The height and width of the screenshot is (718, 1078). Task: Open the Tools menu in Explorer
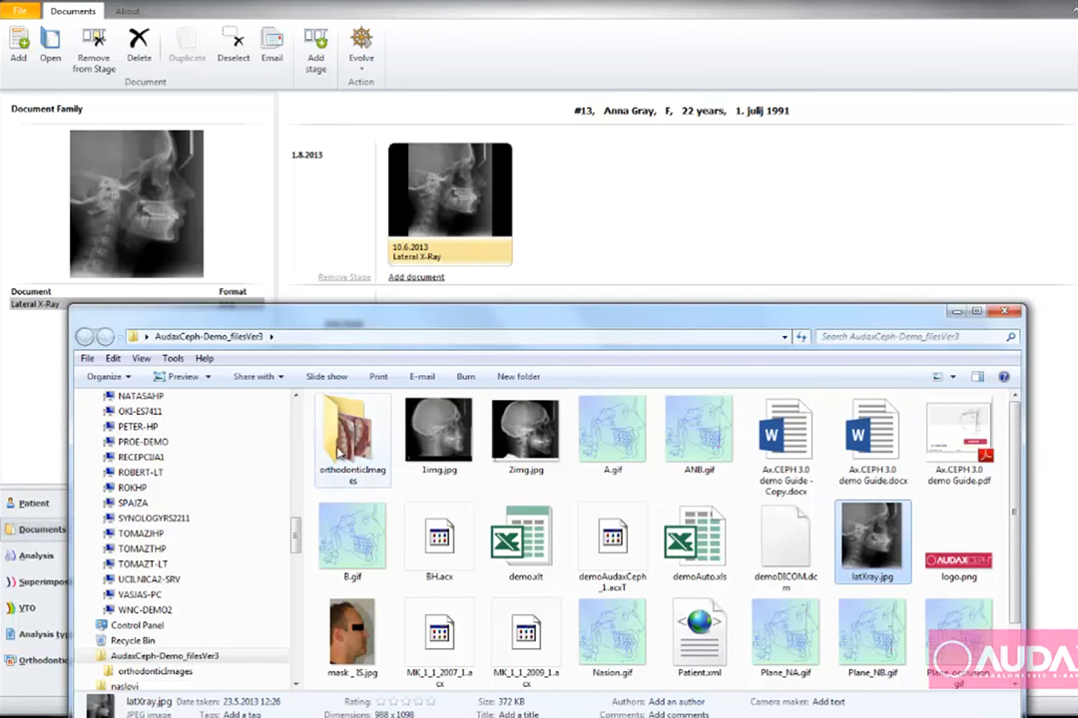pyautogui.click(x=173, y=358)
